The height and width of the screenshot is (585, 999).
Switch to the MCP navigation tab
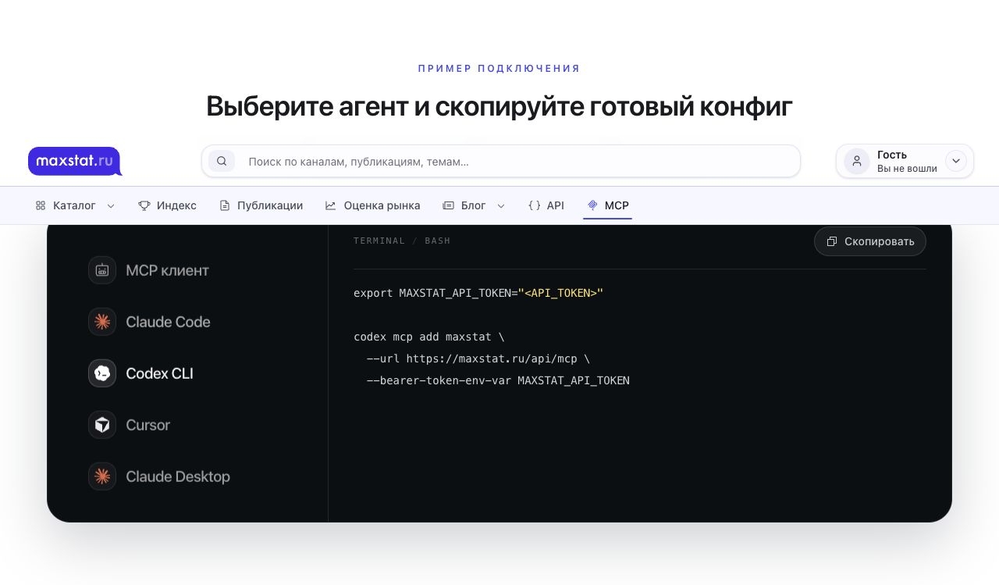[608, 205]
